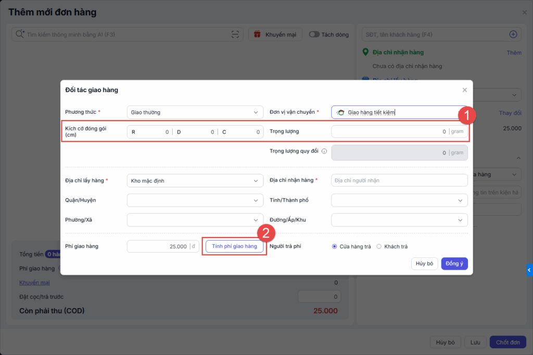Screen dimensions: 533x355
Task: Click the Trọng lượng gram input field
Action: [x=389, y=132]
